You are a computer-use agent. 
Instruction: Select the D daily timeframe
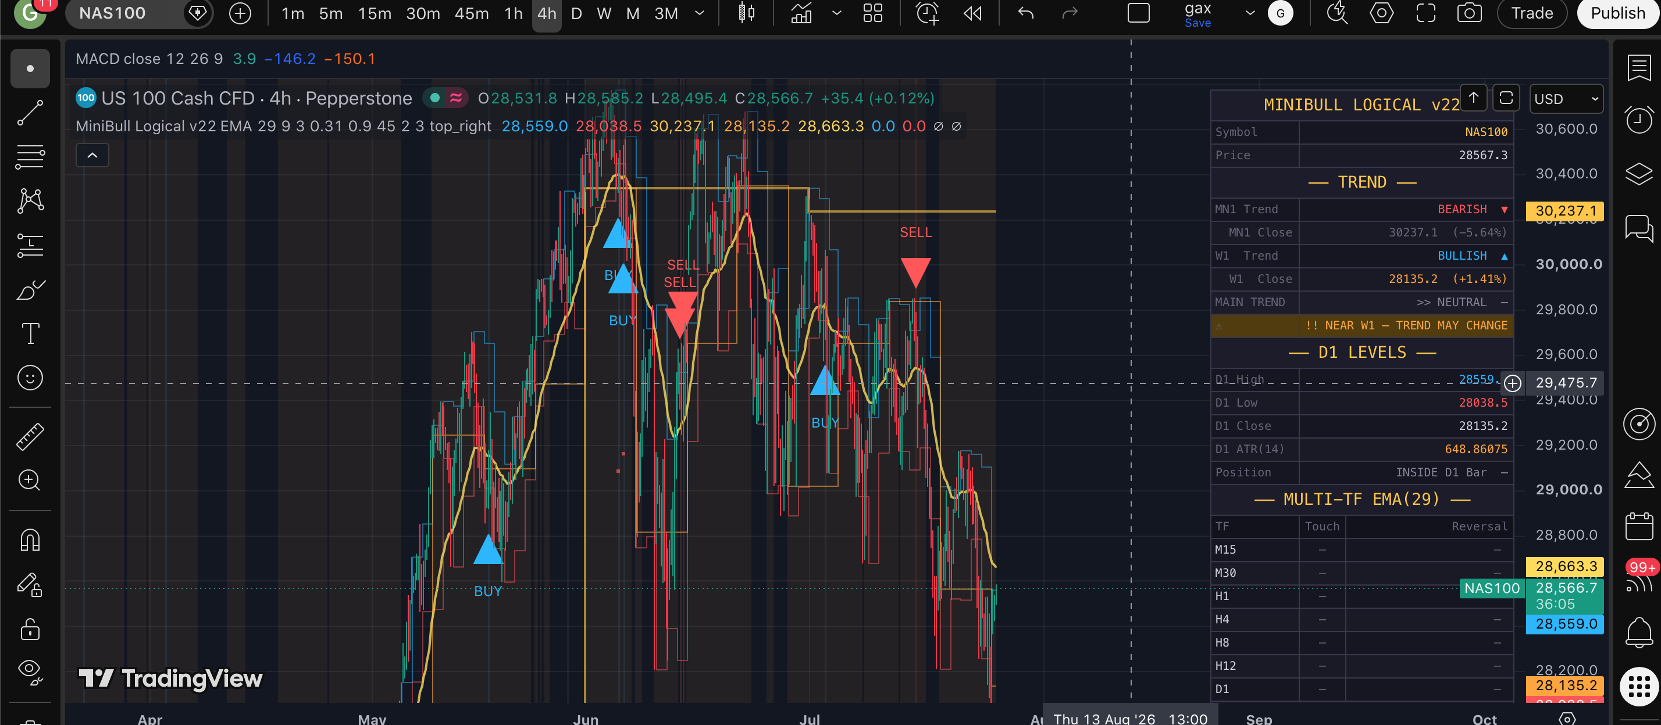(x=576, y=13)
